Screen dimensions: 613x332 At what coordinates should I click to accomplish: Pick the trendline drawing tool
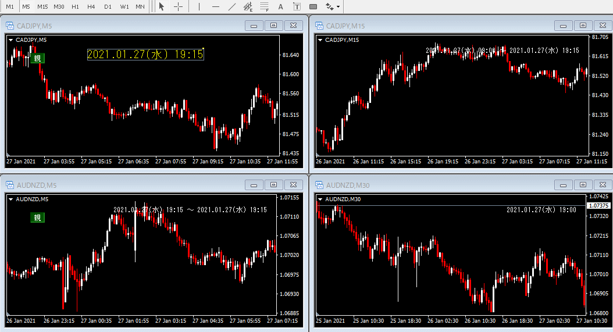coord(232,6)
